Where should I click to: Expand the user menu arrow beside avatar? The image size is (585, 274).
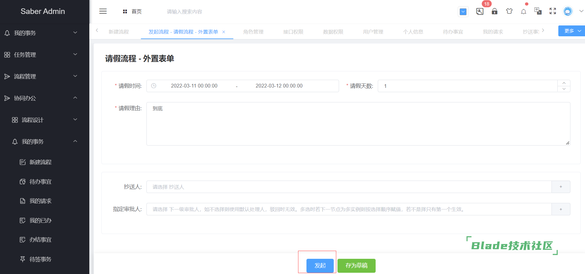[581, 11]
